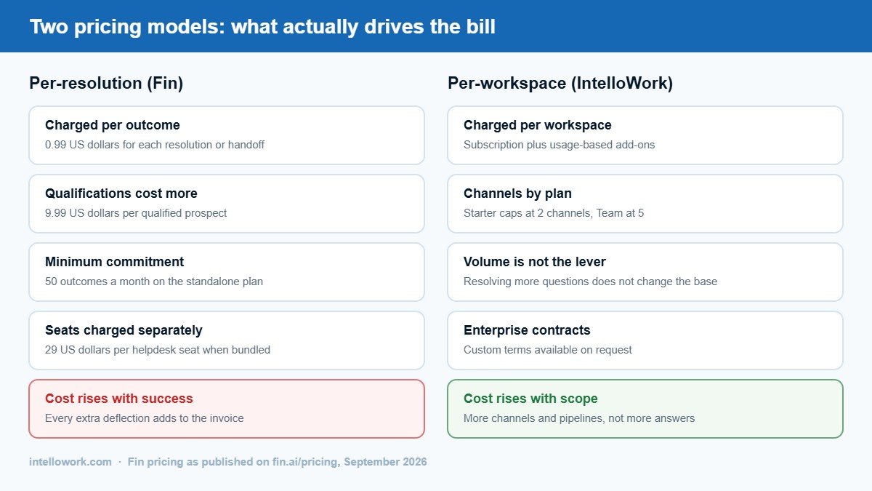The width and height of the screenshot is (872, 491).
Task: Click the 'intellowork.com' footer text
Action: (x=70, y=462)
